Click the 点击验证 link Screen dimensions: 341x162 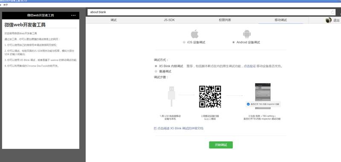tap(249, 66)
